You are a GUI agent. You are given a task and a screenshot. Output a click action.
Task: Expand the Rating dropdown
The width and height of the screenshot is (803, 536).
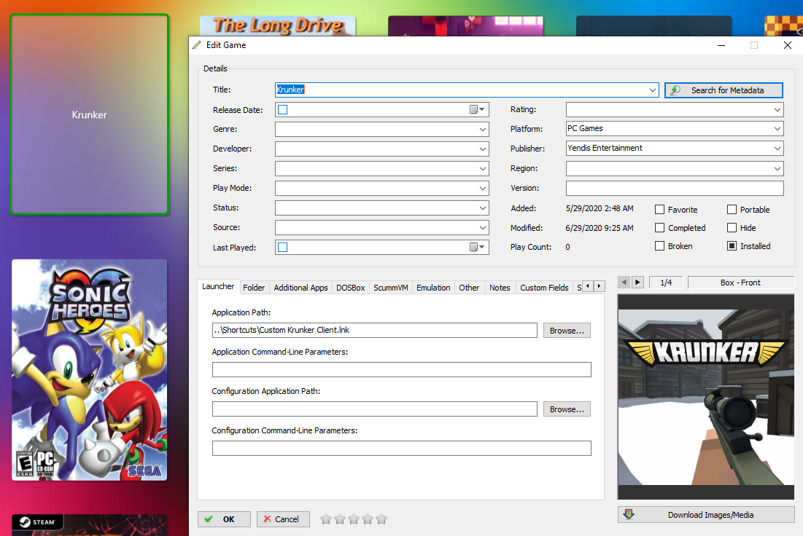coord(777,109)
